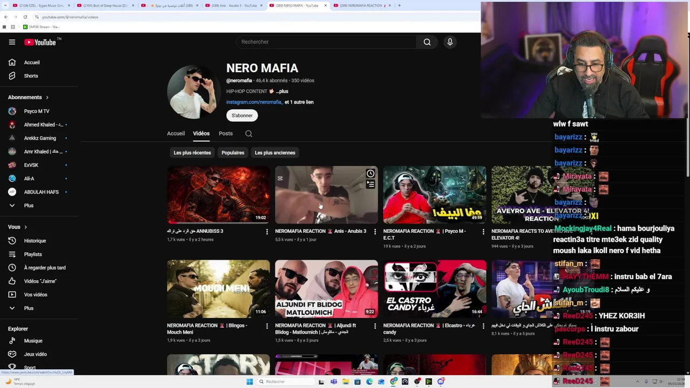Open the browser tab search dropdown
Viewport: 690px width, 388px height.
coord(5,5)
